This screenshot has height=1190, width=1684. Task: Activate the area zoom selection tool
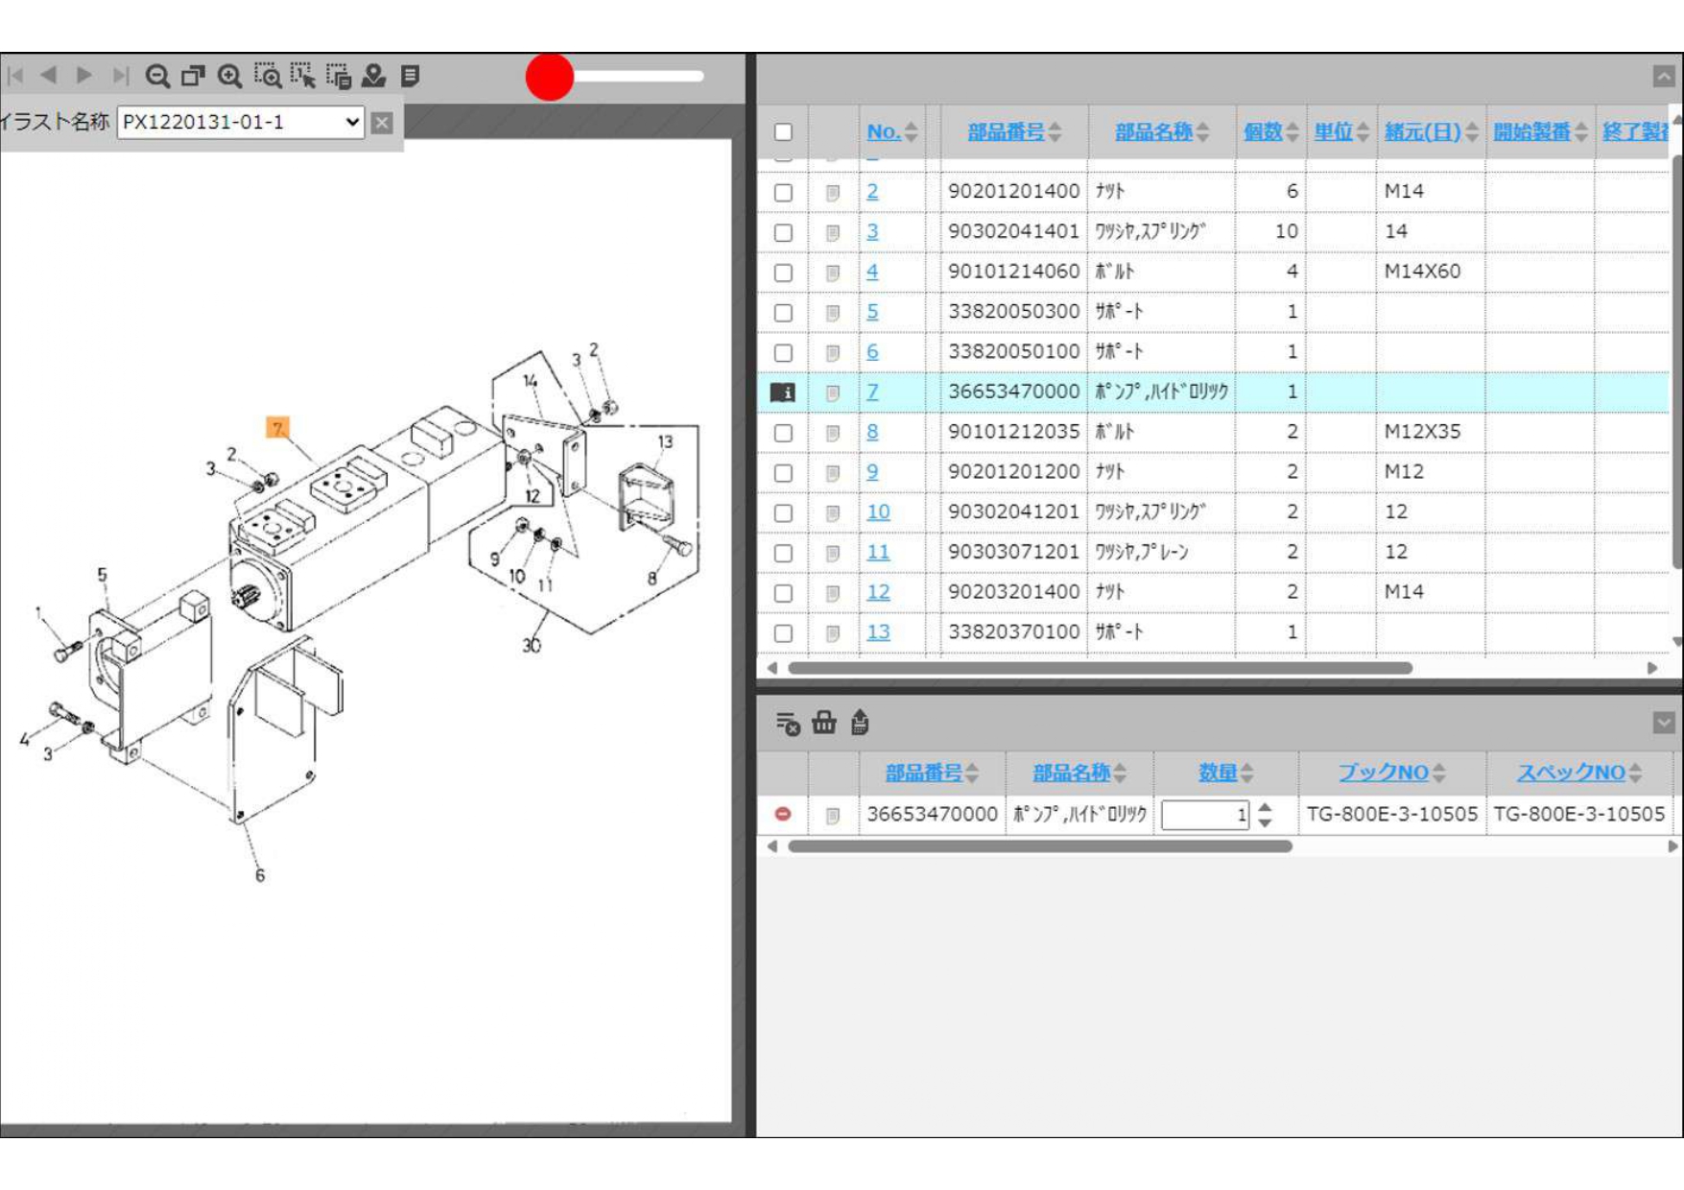point(267,76)
